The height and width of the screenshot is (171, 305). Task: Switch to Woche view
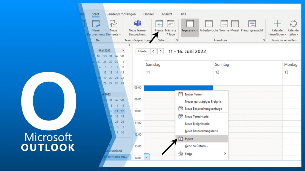point(224,26)
